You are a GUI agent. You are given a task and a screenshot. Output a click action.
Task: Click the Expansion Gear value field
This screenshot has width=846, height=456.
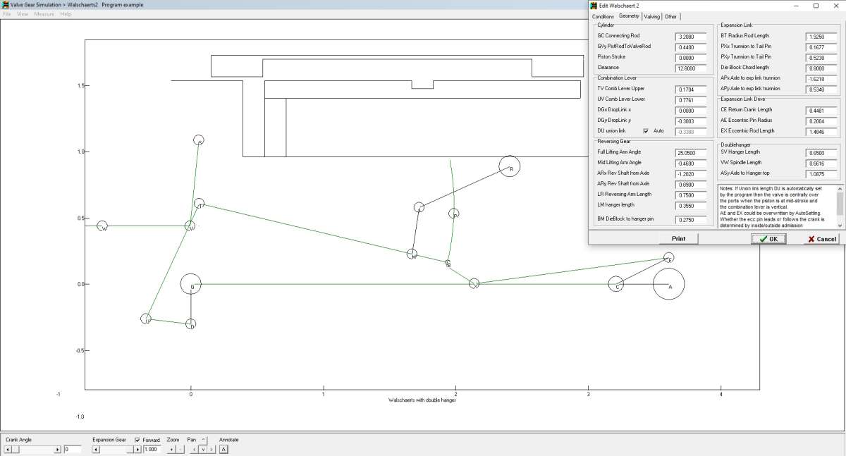(x=152, y=449)
